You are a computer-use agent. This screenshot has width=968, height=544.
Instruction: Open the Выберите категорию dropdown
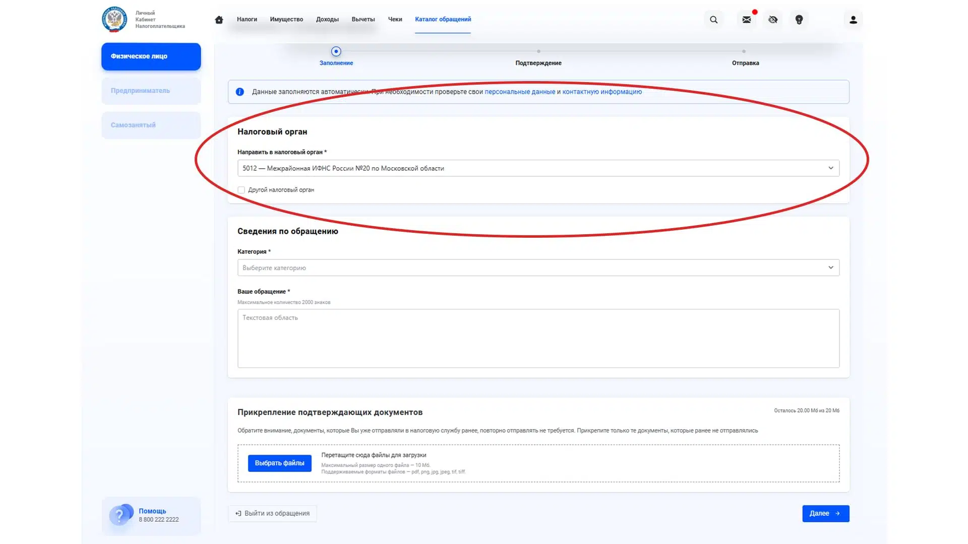[x=538, y=267]
